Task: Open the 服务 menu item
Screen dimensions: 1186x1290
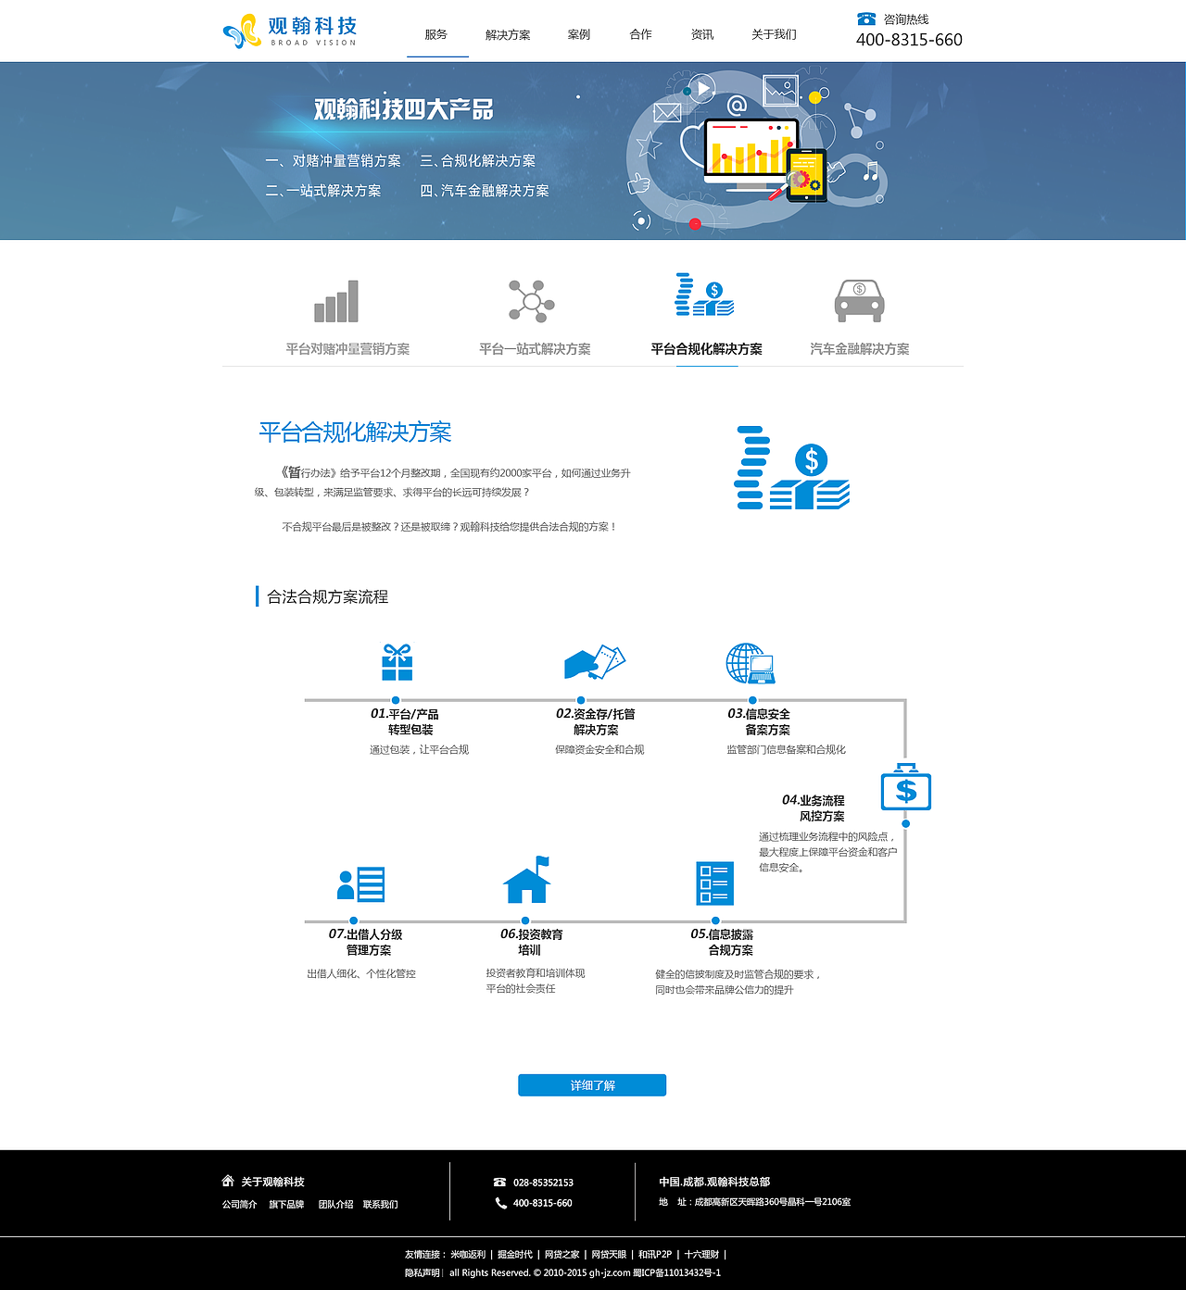Action: [436, 34]
